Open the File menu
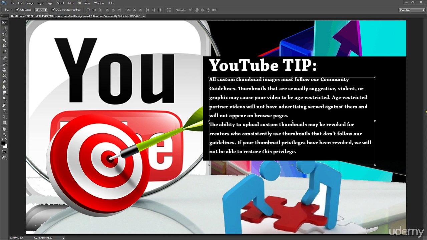Screen dimensions: 427x240 coord(12,3)
